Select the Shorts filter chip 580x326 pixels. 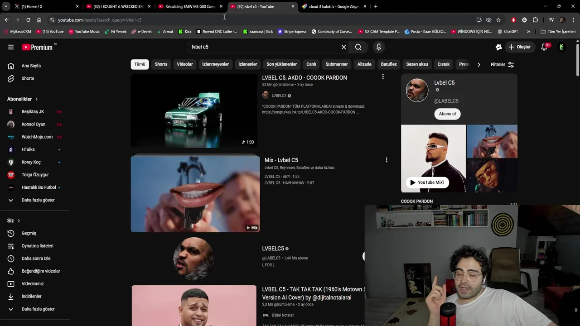(x=161, y=64)
